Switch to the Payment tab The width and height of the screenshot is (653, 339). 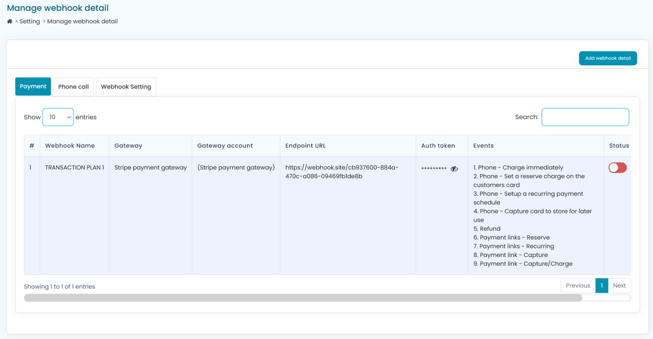coord(33,87)
